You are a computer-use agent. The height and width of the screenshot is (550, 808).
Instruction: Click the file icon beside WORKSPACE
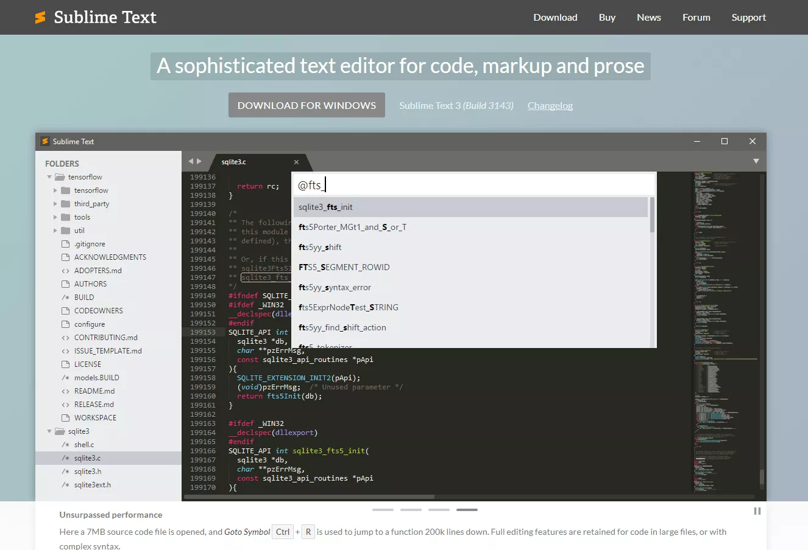click(66, 418)
